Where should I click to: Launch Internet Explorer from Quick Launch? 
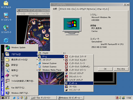pos(14,98)
